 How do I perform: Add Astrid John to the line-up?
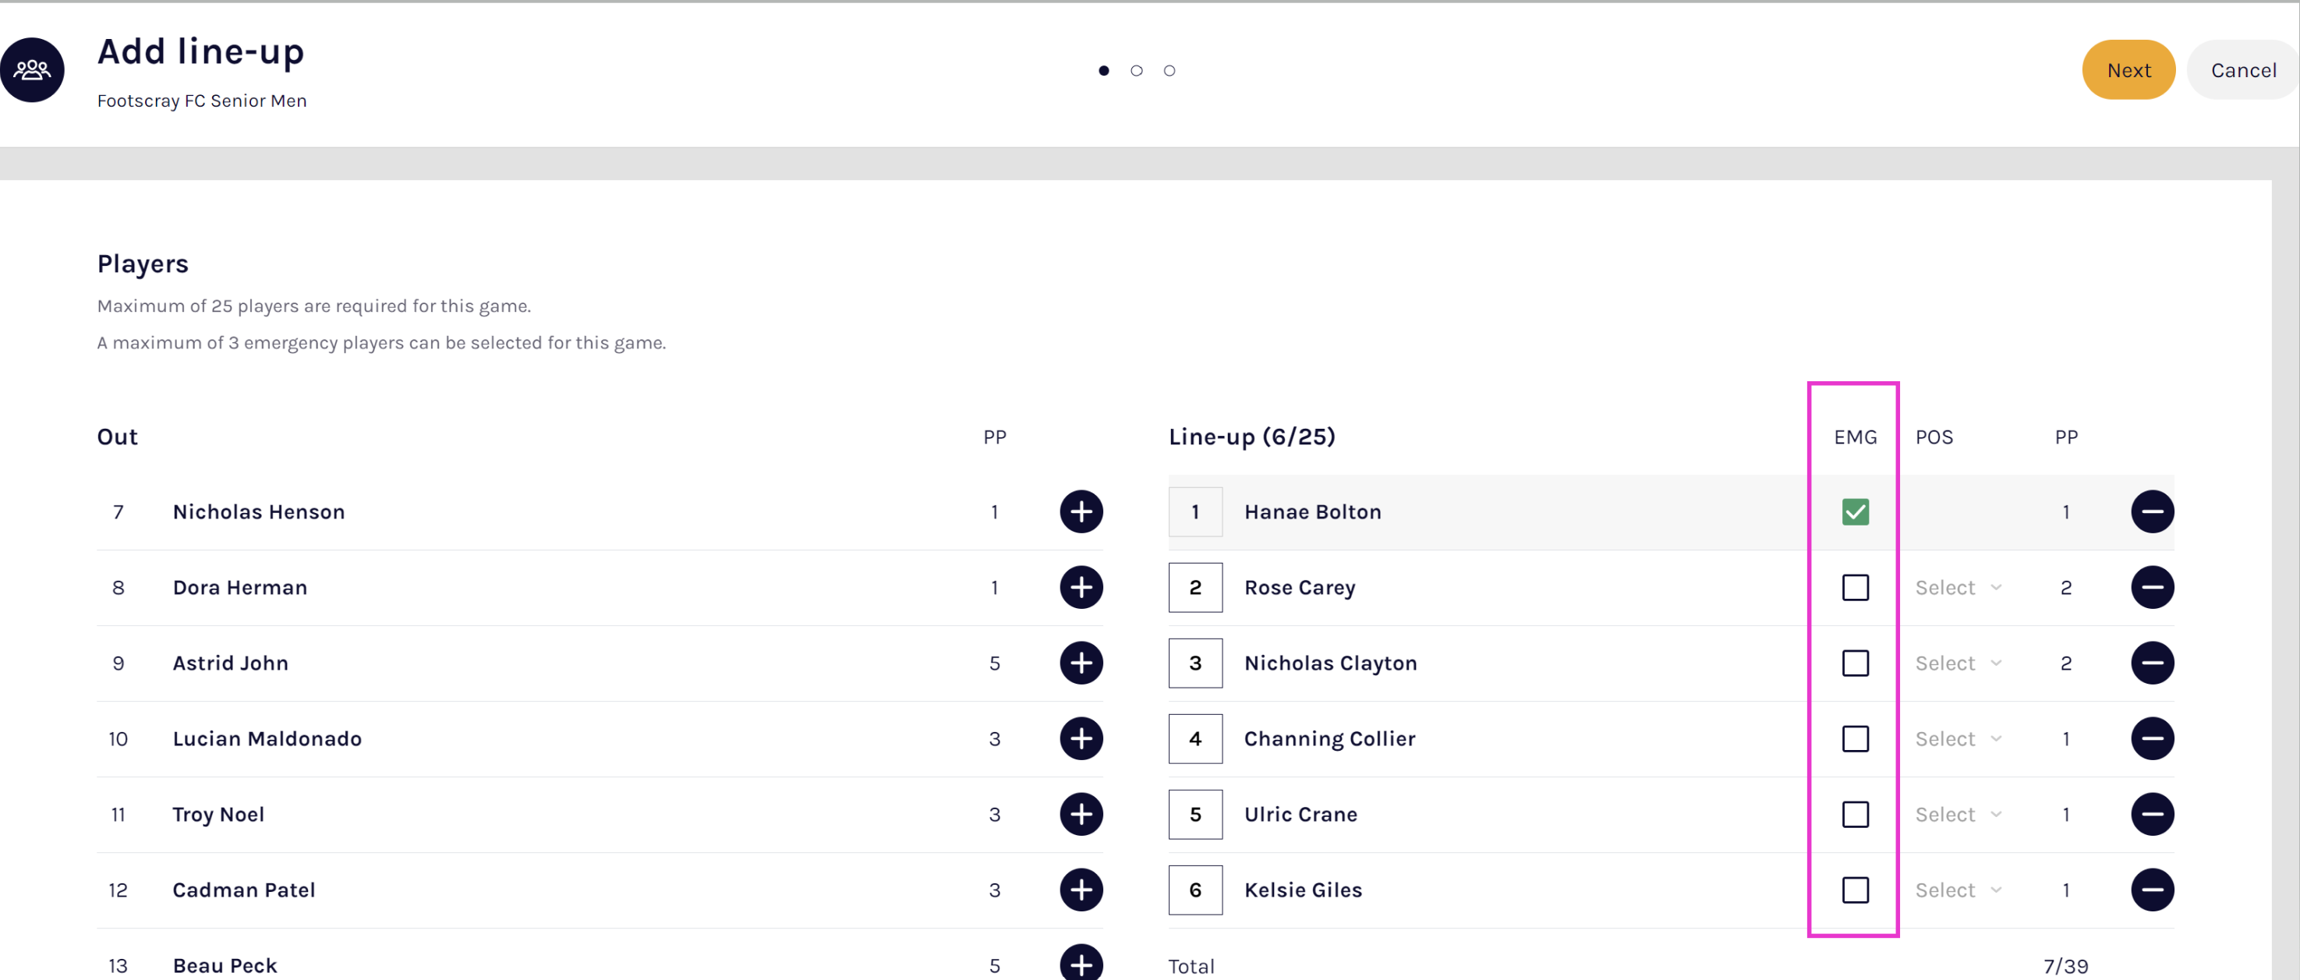coord(1081,663)
